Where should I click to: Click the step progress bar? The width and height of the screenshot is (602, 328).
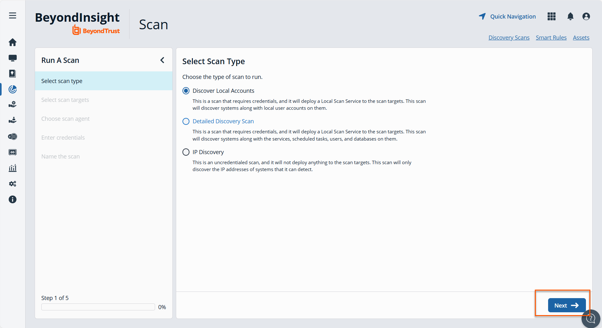click(x=98, y=307)
